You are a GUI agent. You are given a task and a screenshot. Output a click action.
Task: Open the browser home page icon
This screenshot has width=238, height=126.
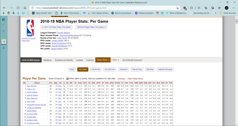pyautogui.click(x=25, y=8)
